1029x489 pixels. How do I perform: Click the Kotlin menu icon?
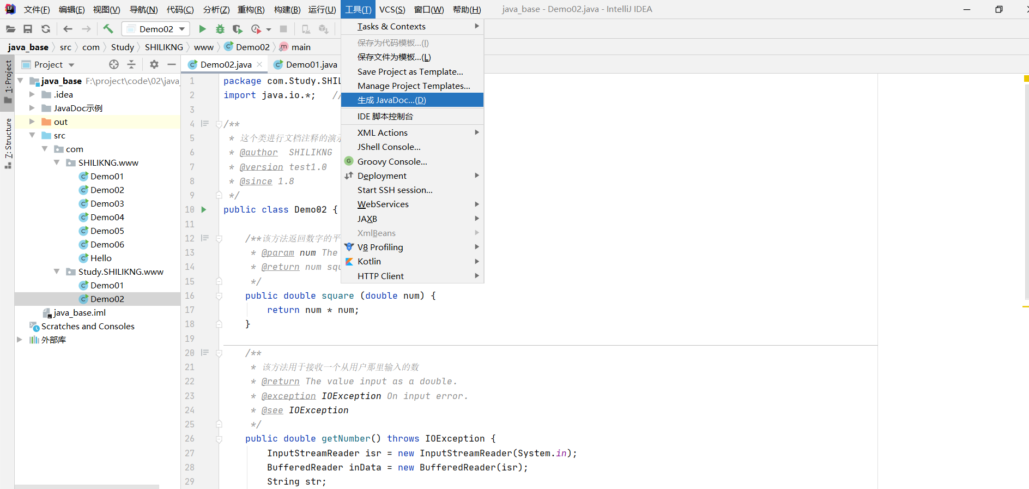(x=349, y=262)
